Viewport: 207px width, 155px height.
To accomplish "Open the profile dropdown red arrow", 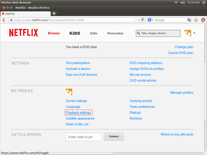I will [194, 33].
